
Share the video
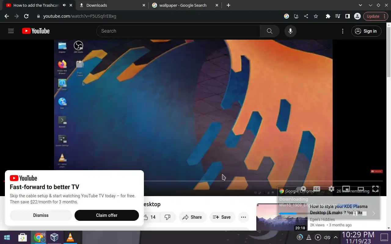pos(192,217)
